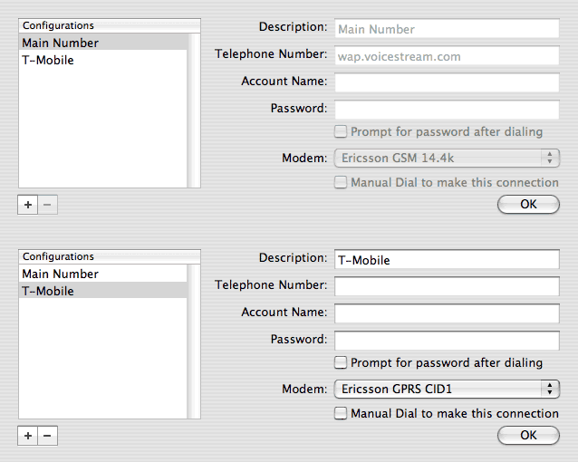Viewport: 578px width, 462px height.
Task: Click the Description field containing T-Mobile
Action: [x=447, y=259]
